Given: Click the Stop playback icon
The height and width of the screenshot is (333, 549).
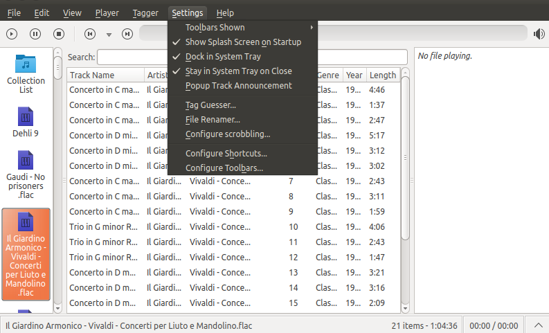Looking at the screenshot, I should click(59, 34).
